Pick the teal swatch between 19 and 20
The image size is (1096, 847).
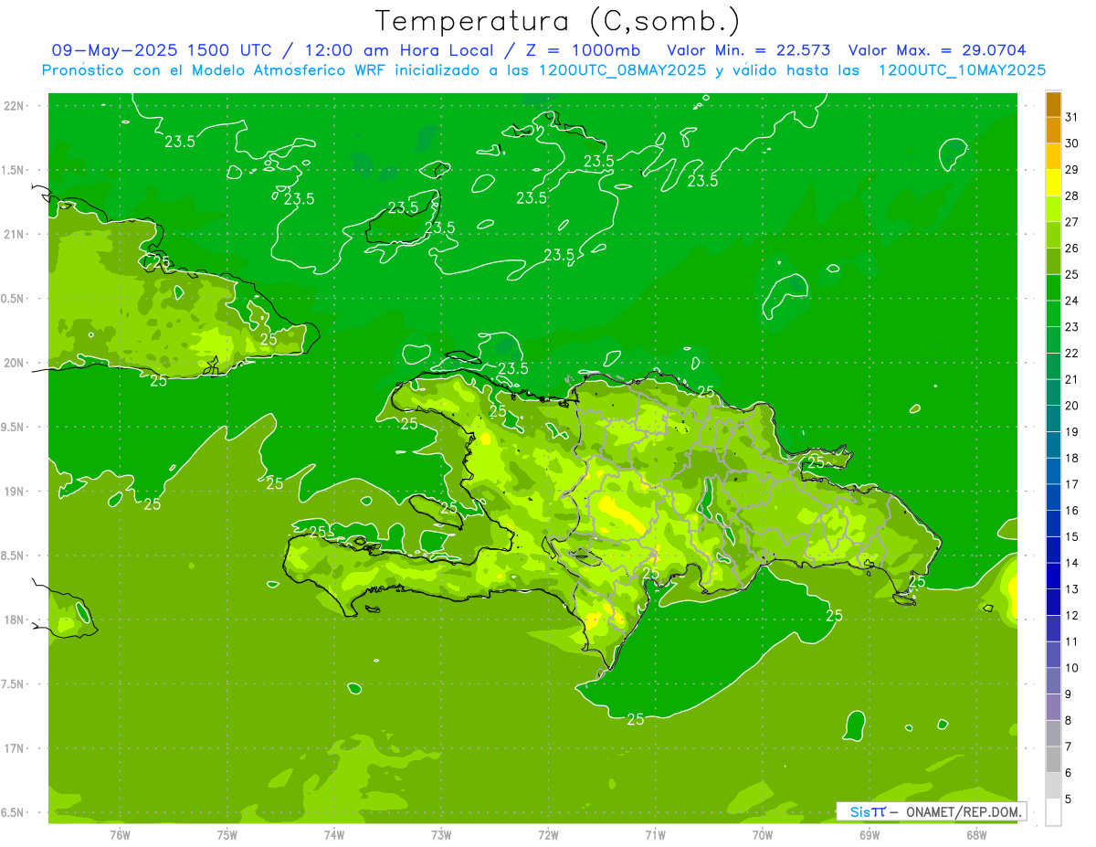pos(1053,418)
